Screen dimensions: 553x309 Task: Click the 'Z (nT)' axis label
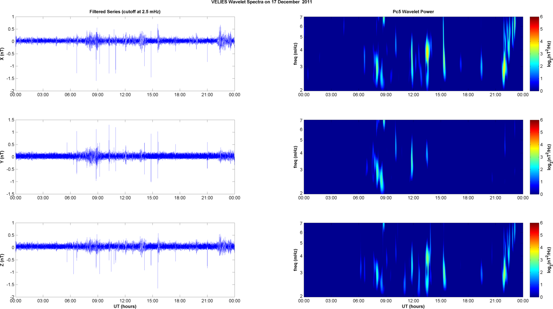tap(3, 260)
